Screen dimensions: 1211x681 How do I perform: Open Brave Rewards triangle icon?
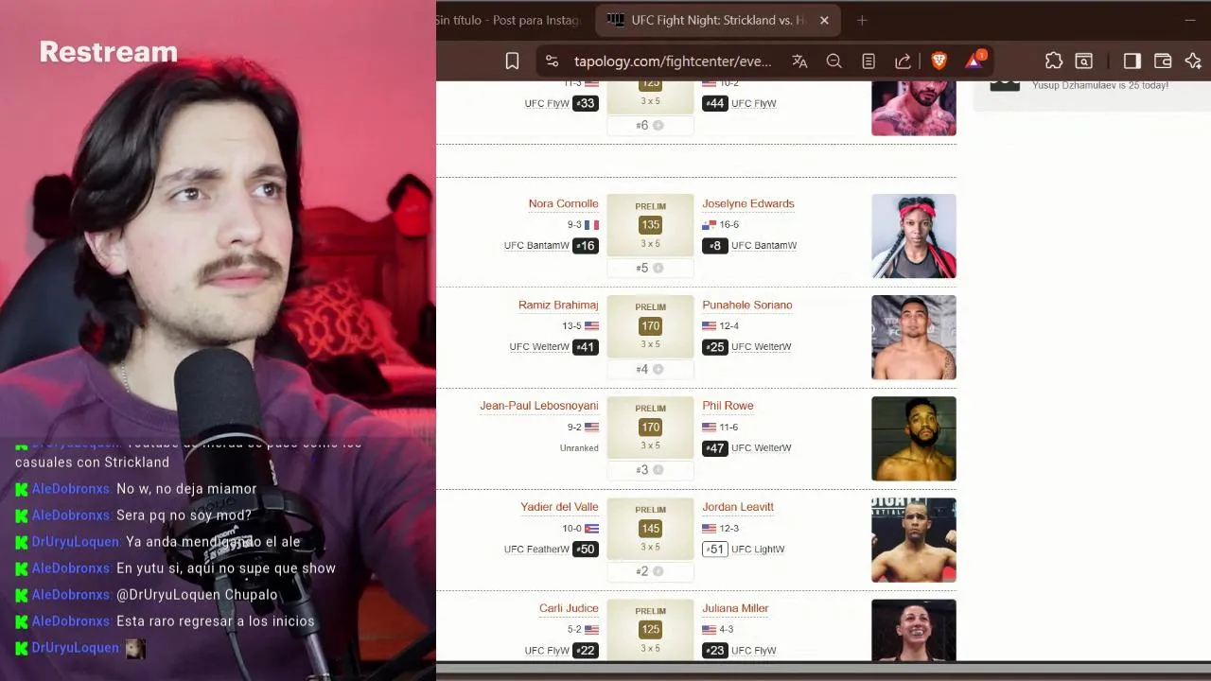pos(974,61)
